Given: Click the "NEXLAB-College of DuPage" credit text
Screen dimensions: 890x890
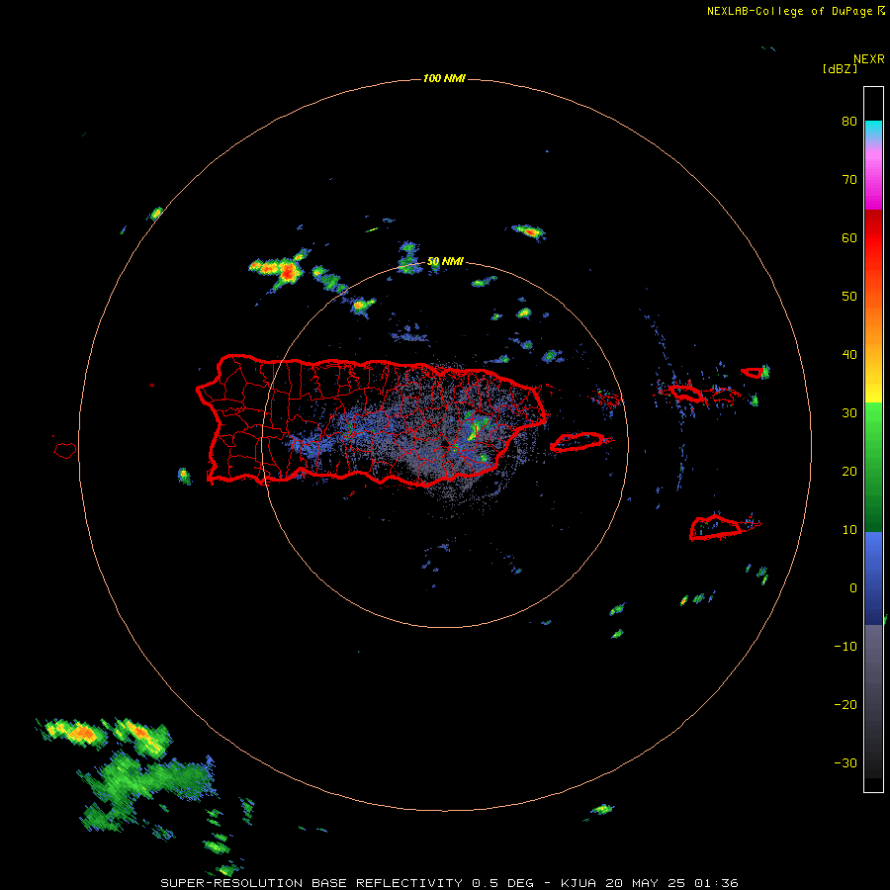Looking at the screenshot, I should 789,11.
